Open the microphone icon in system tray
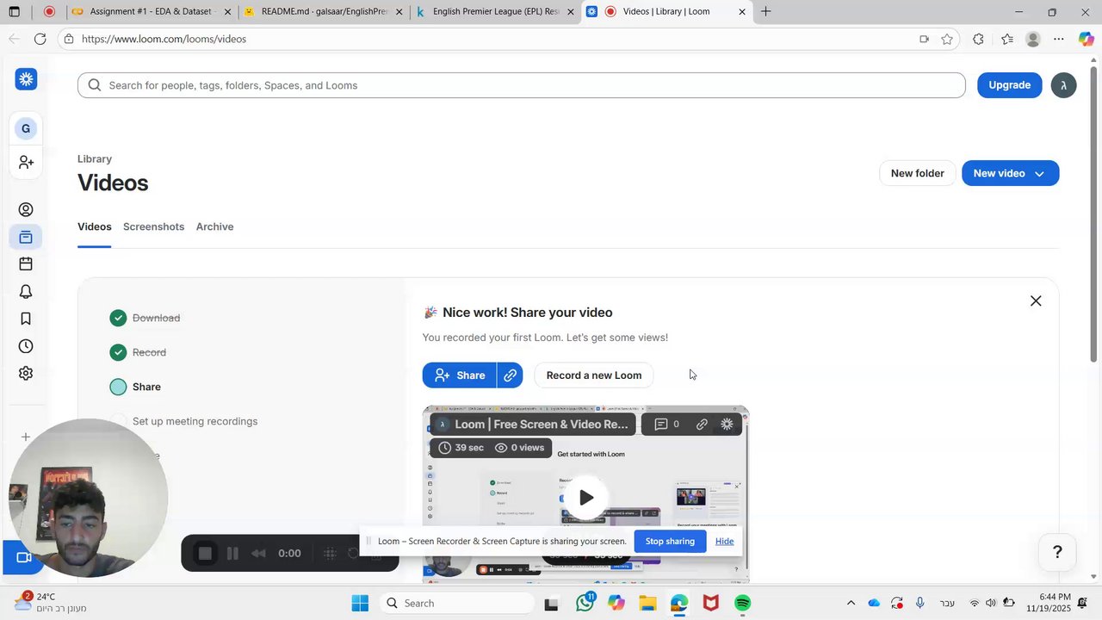 (x=920, y=603)
